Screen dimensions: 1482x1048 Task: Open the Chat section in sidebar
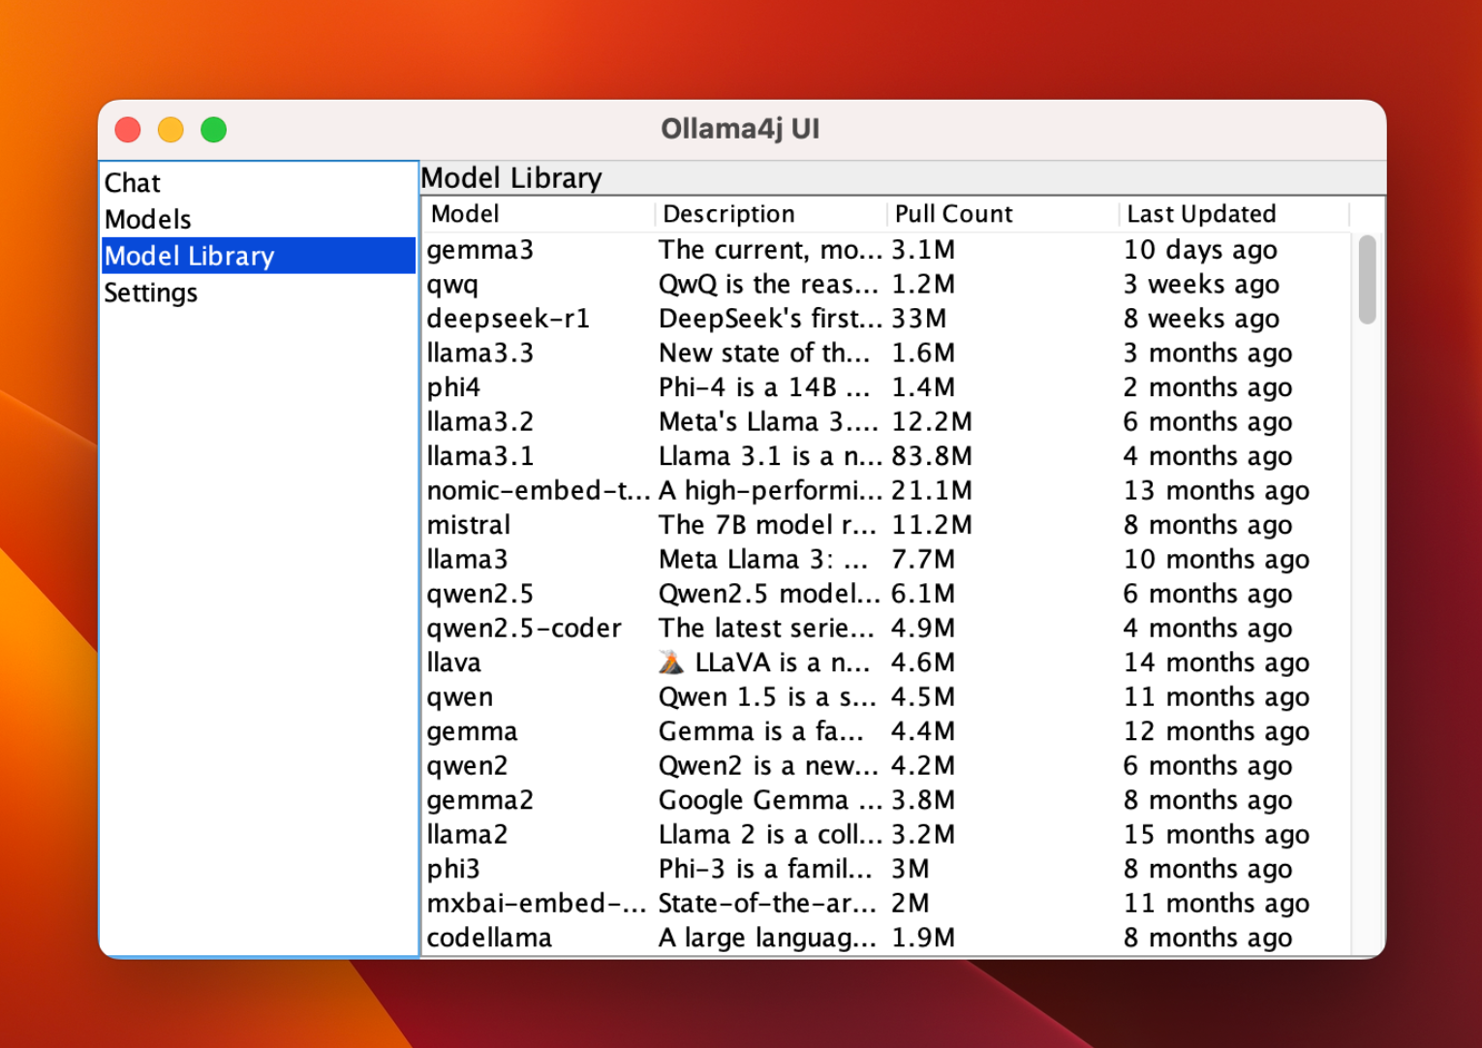(x=133, y=183)
